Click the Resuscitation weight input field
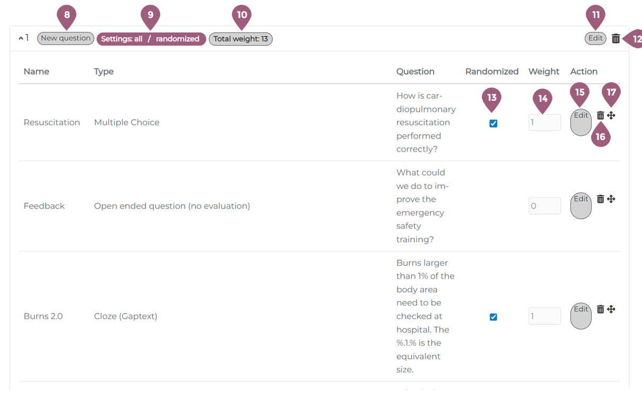Screen dimensions: 642x409 (544, 123)
